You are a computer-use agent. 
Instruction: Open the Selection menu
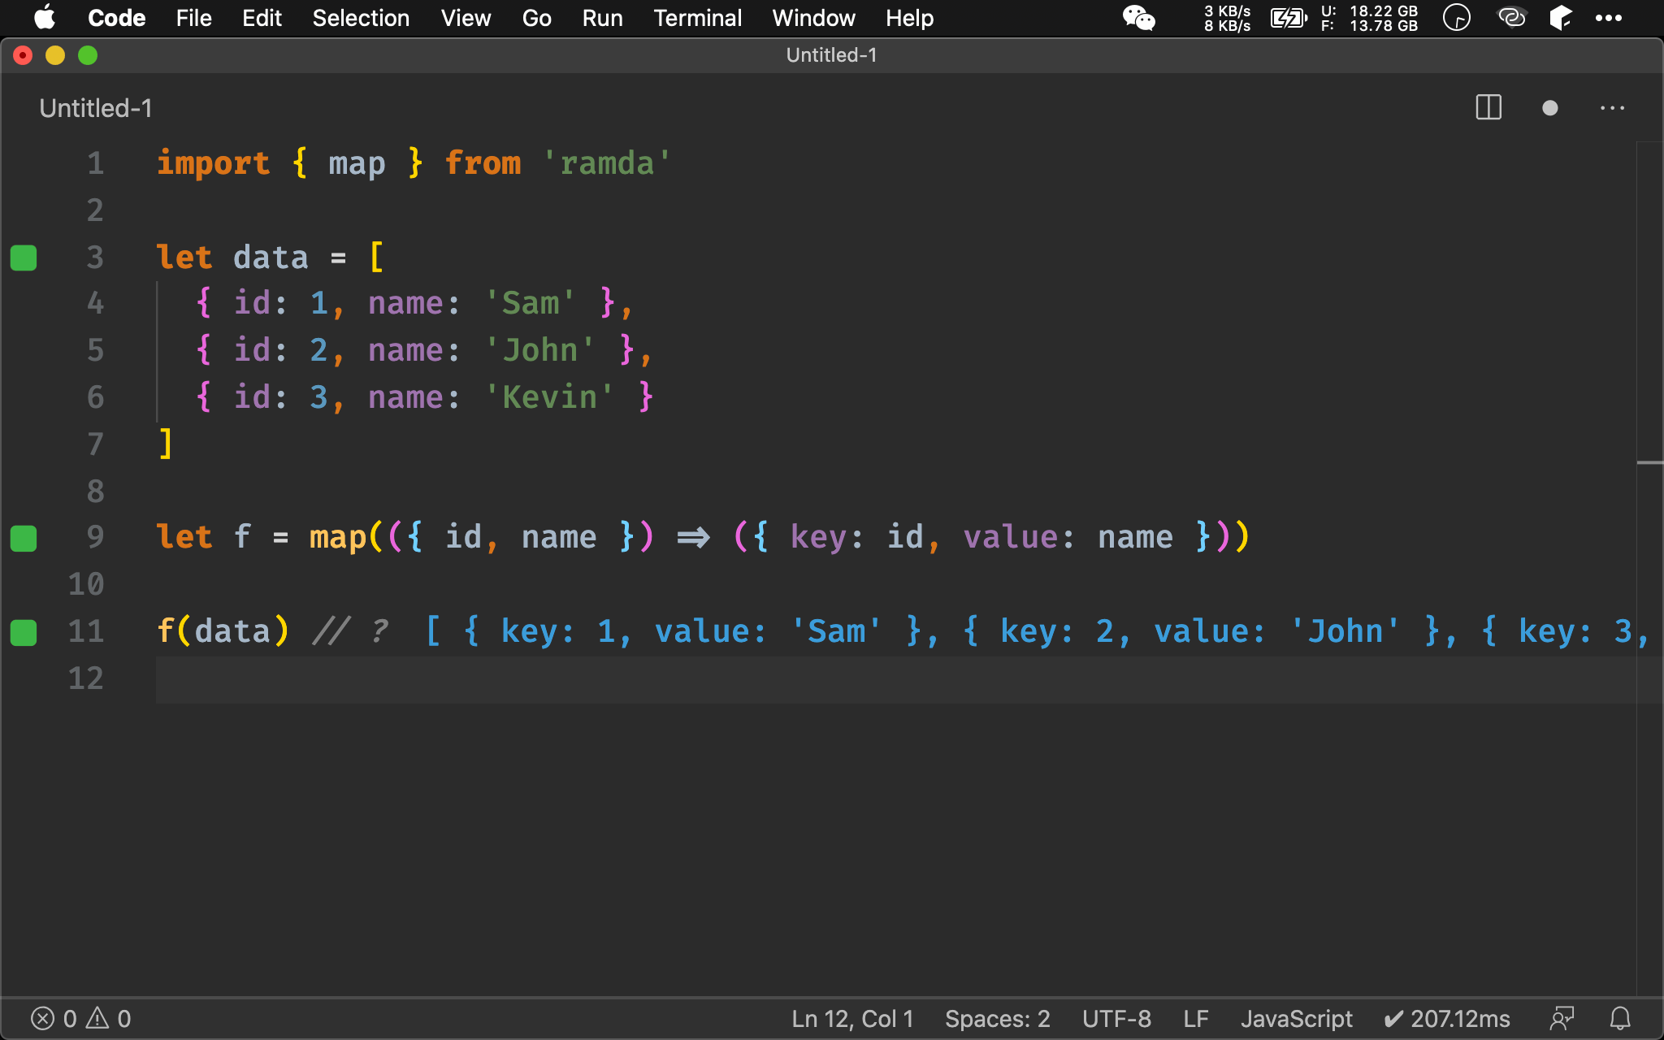pos(361,18)
